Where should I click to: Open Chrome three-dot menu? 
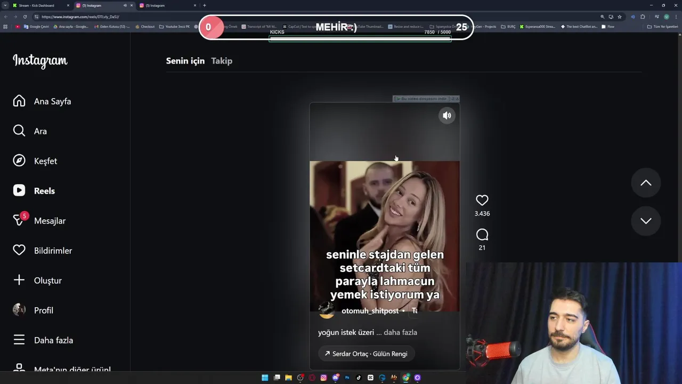pyautogui.click(x=676, y=17)
